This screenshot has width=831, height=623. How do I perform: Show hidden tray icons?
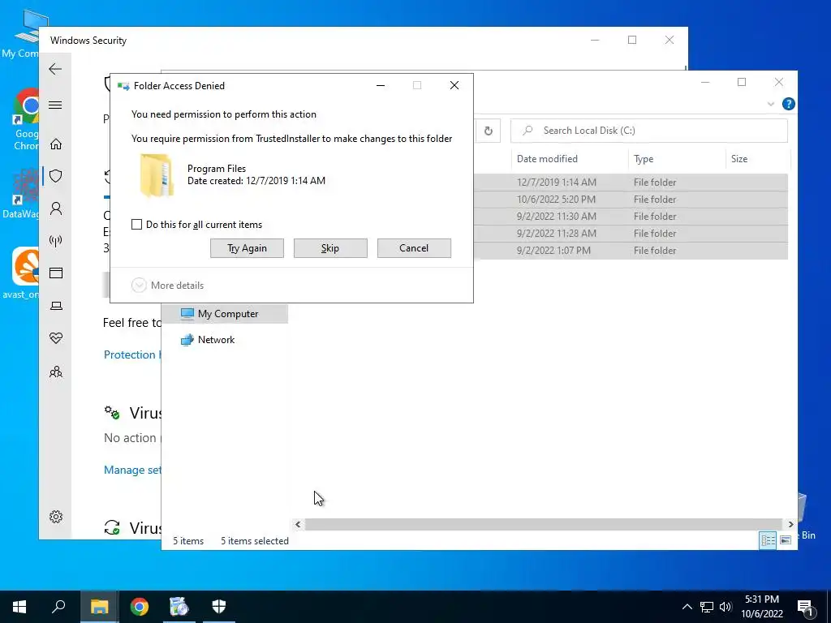687,607
